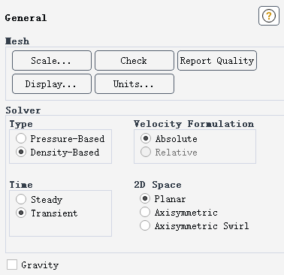
Task: Open the Units settings dialog
Action: click(x=134, y=84)
